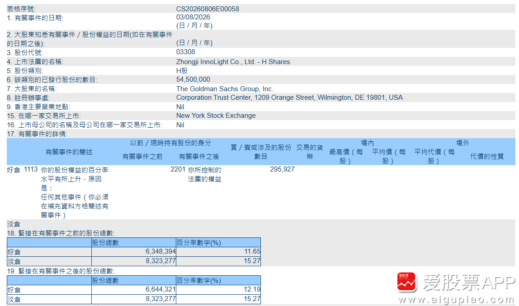Click the 場內 header label
This screenshot has height=306, width=519.
[368, 143]
